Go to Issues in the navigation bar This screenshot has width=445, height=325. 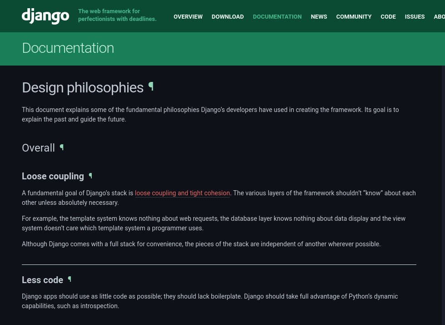(x=415, y=17)
